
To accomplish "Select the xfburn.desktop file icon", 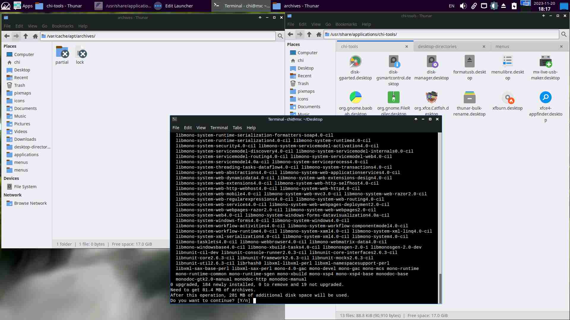I will (507, 98).
